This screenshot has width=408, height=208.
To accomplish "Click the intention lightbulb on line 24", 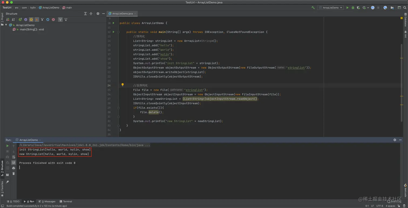I will click(x=123, y=85).
